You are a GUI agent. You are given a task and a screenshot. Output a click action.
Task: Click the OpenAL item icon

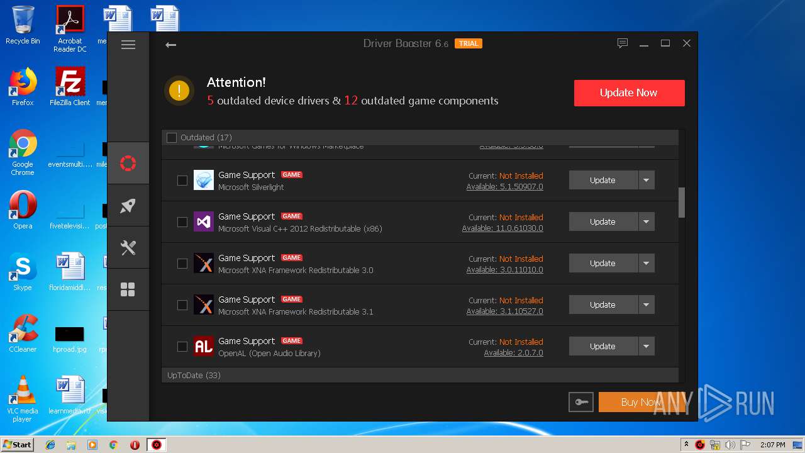[x=204, y=346]
